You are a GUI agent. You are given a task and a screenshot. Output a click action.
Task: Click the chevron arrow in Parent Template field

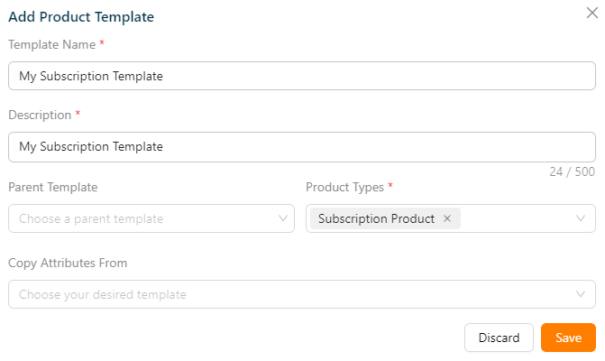(x=283, y=218)
